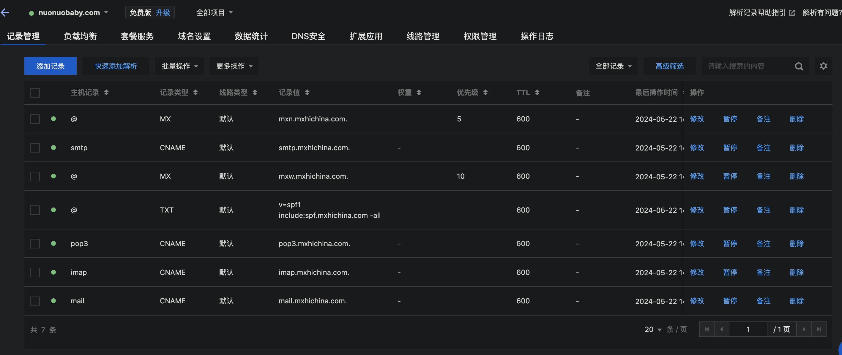Sort by TTL column arrows
Screen dimensions: 842x355
pos(537,93)
